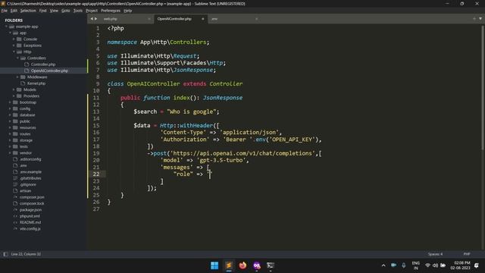Click the tab history back arrow
Screen dimensions: 485x273
pyautogui.click(x=92, y=19)
